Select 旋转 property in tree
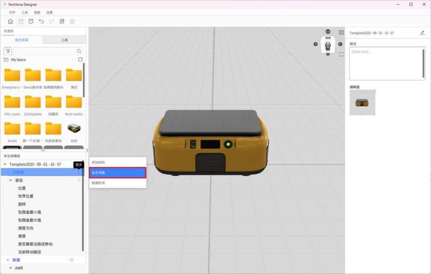Image resolution: width=431 pixels, height=274 pixels. tap(22, 204)
